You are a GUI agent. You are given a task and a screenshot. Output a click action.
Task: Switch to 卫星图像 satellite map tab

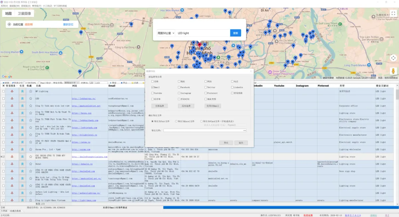pos(24,14)
